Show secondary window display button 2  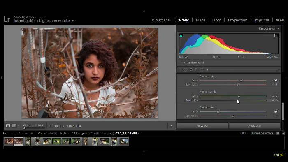point(12,133)
